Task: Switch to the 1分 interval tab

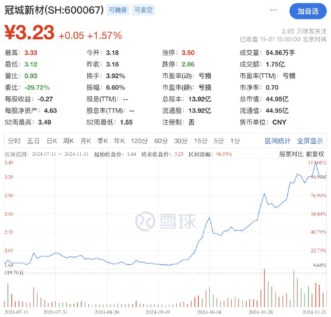Action: [x=235, y=141]
